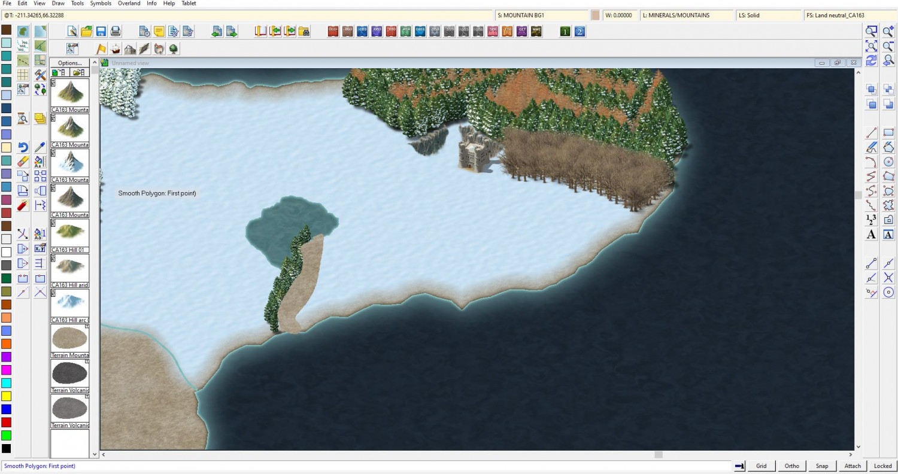Select the Zoom In magnifier tool
This screenshot has width=898, height=474.
(888, 32)
